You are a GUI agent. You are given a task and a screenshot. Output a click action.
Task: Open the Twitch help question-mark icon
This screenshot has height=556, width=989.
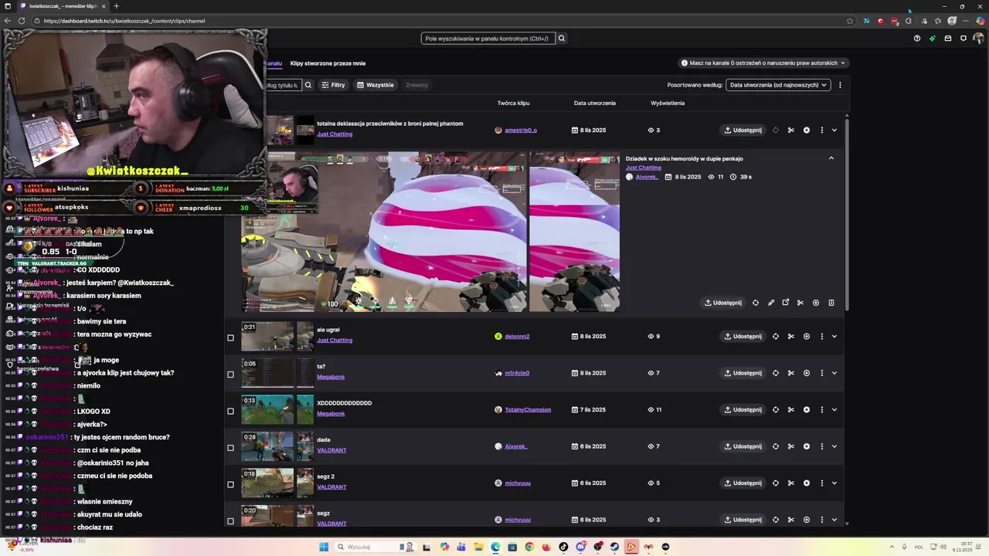[917, 39]
